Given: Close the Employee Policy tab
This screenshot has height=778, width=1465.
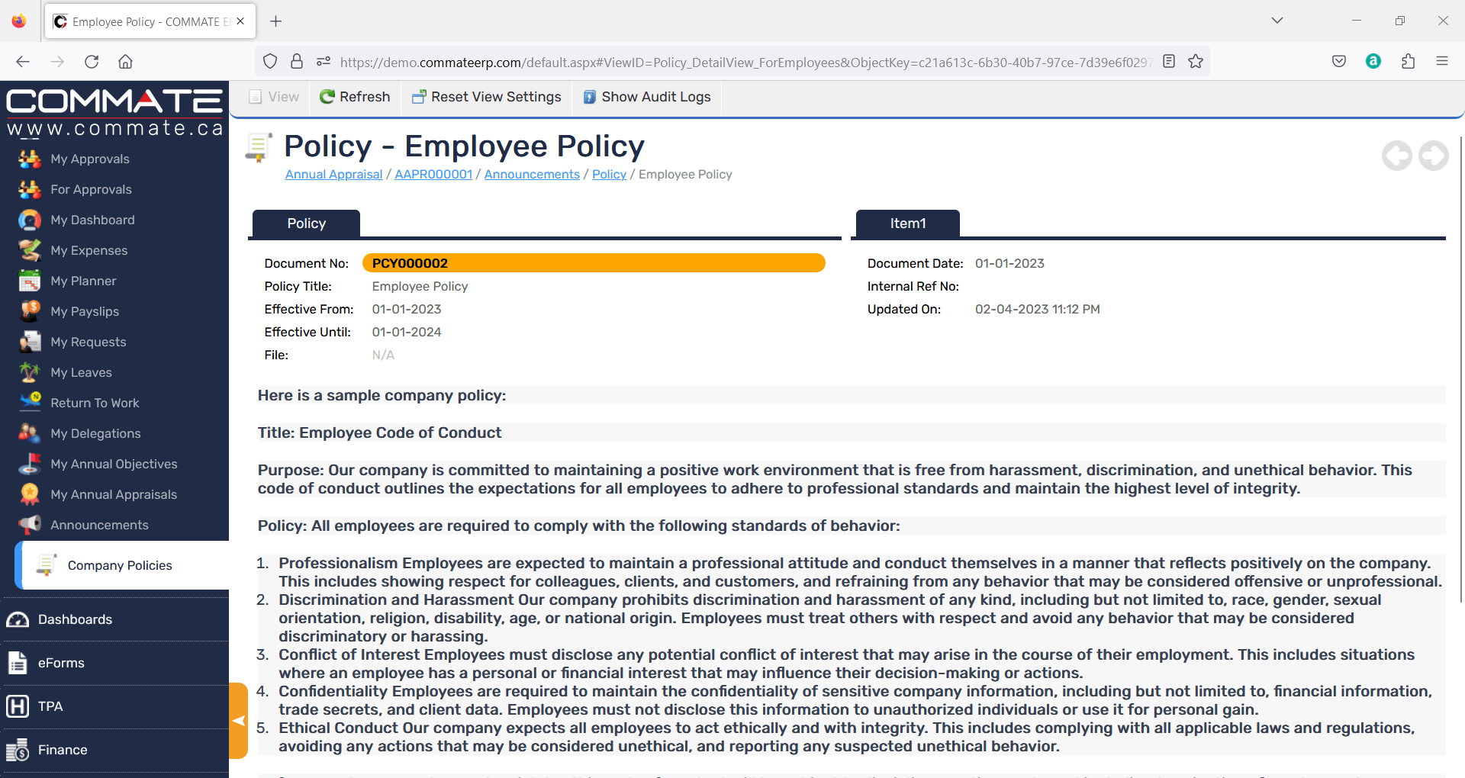Looking at the screenshot, I should click(240, 21).
